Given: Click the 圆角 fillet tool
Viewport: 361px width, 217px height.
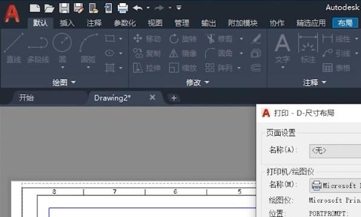Looking at the screenshot, I should point(219,53).
